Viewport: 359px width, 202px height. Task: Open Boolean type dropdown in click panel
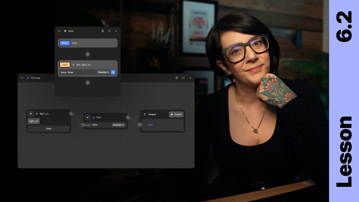coord(103,72)
